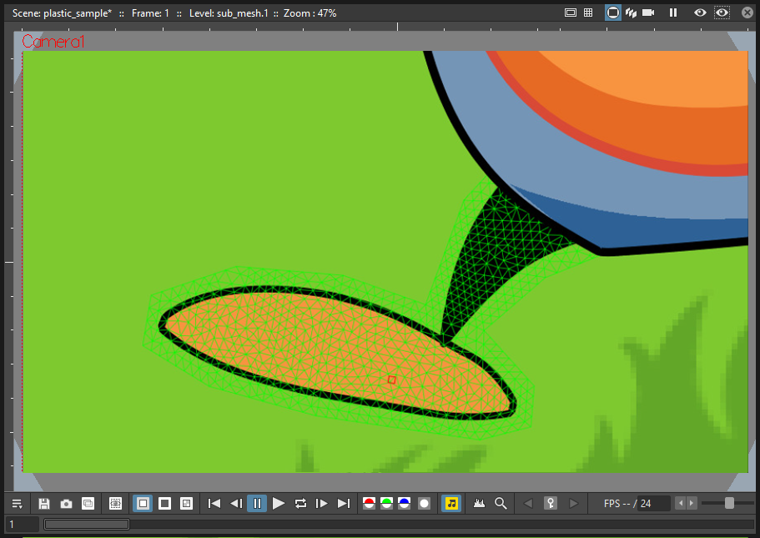Switch to 3D view layers icon
The width and height of the screenshot is (760, 538).
[x=631, y=13]
